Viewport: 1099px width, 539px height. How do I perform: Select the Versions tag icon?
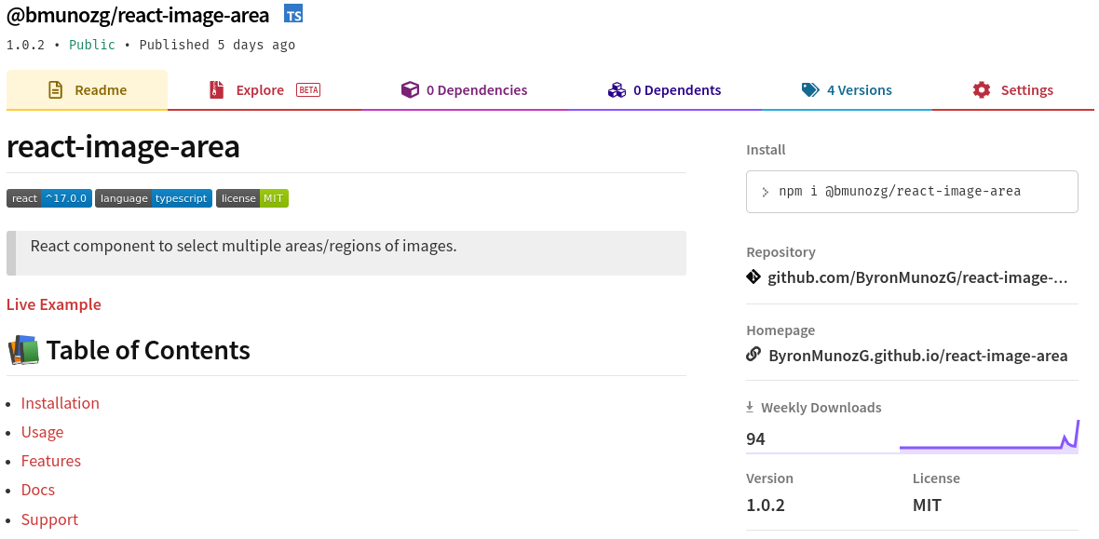pyautogui.click(x=809, y=89)
